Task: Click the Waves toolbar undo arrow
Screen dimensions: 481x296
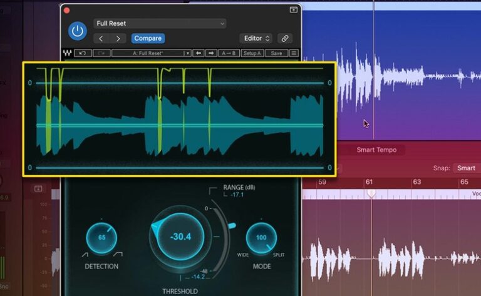Action: pos(83,53)
